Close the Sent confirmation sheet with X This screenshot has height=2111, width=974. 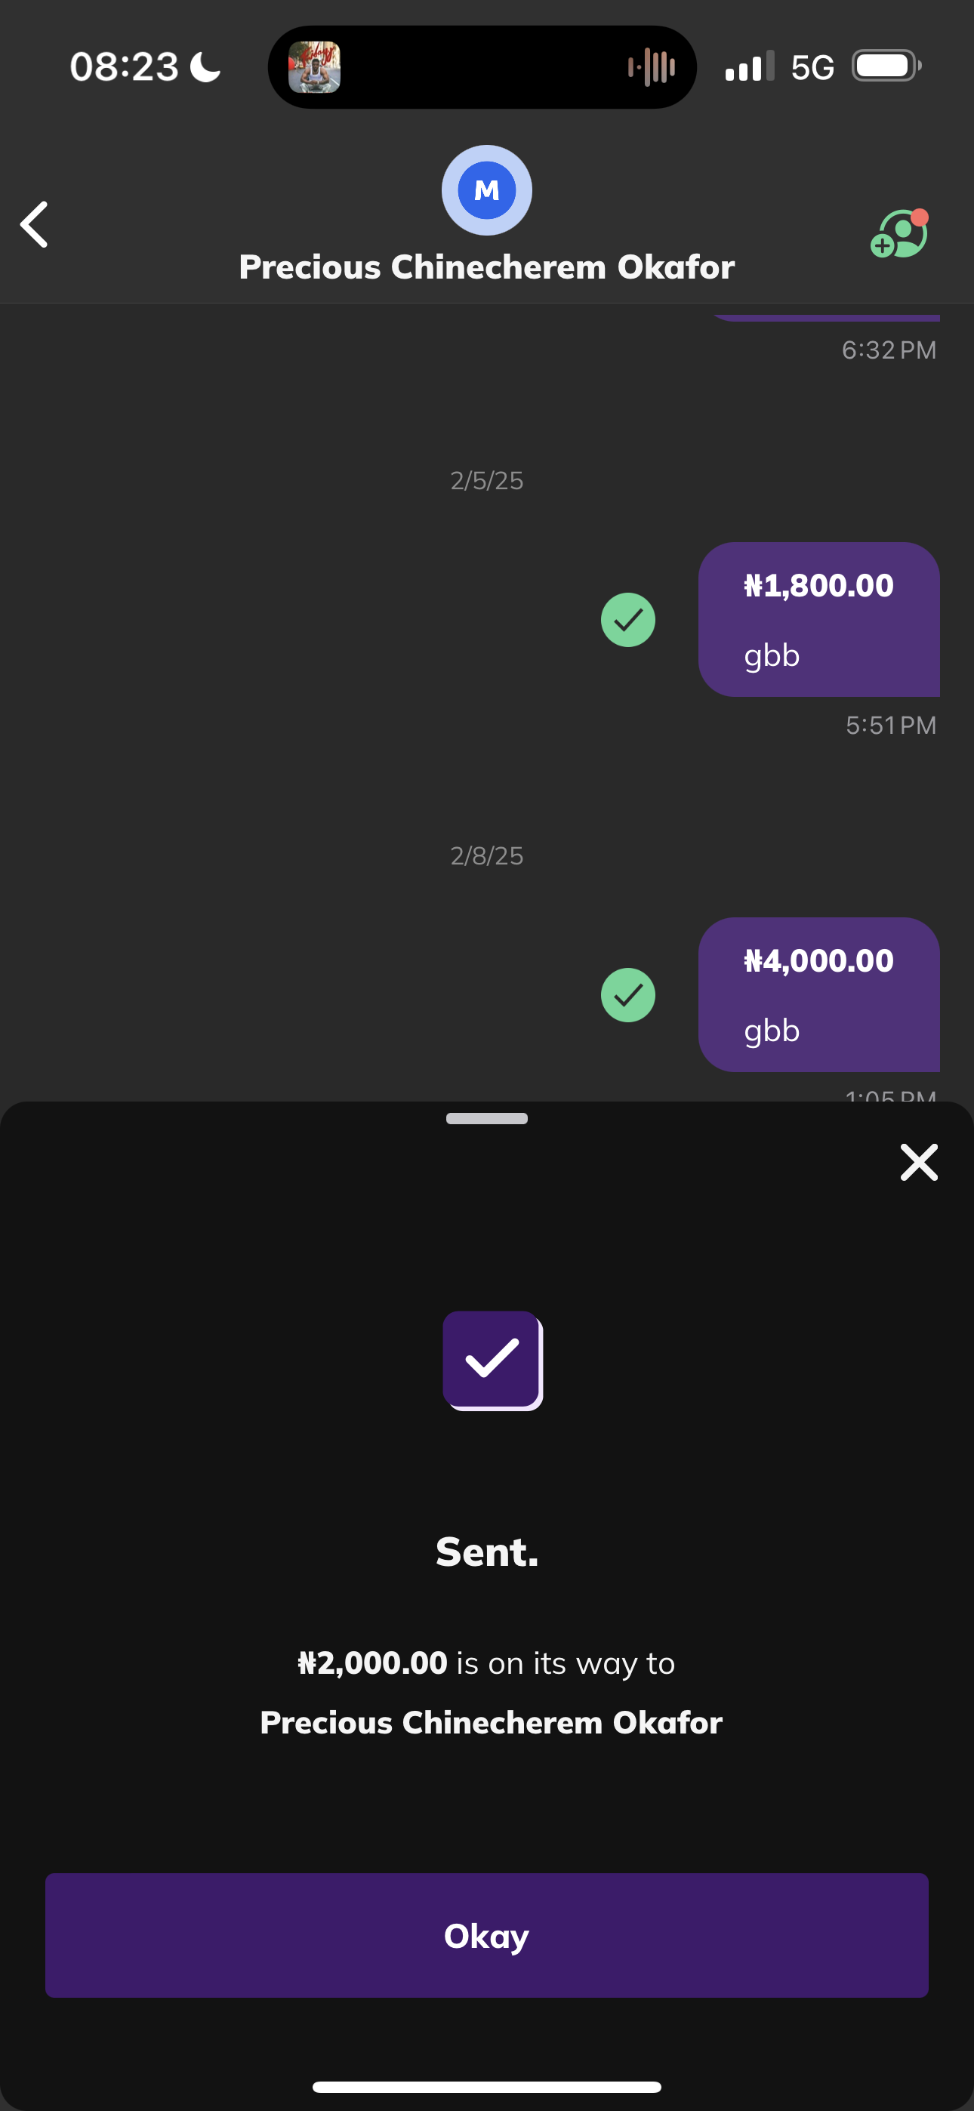click(x=918, y=1162)
